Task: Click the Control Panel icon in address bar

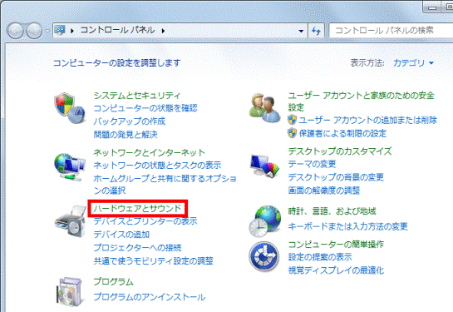Action: (60, 30)
